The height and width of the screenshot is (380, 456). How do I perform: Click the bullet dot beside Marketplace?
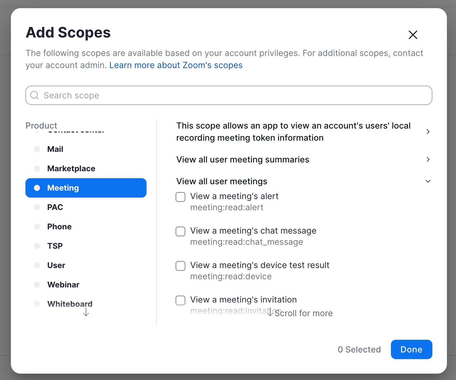point(37,169)
